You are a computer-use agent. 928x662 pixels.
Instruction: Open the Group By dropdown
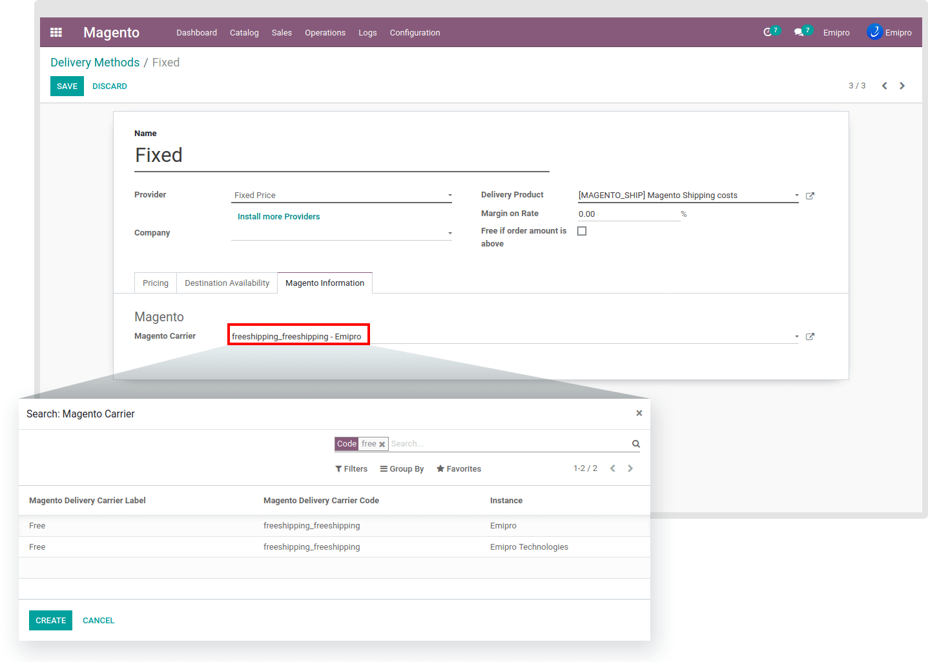point(402,469)
